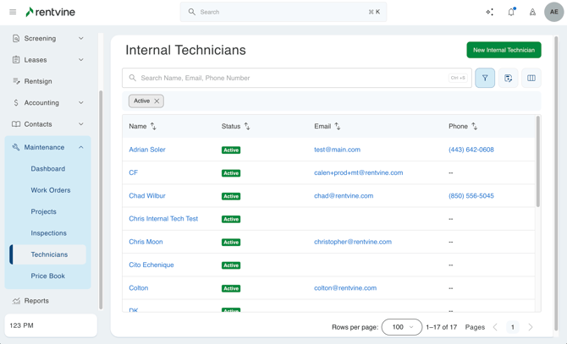Open the AE user avatar menu

(x=553, y=12)
